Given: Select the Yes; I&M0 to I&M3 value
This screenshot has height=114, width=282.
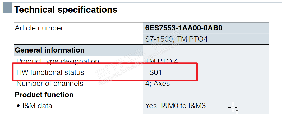Looking at the screenshot, I should pos(175,106).
